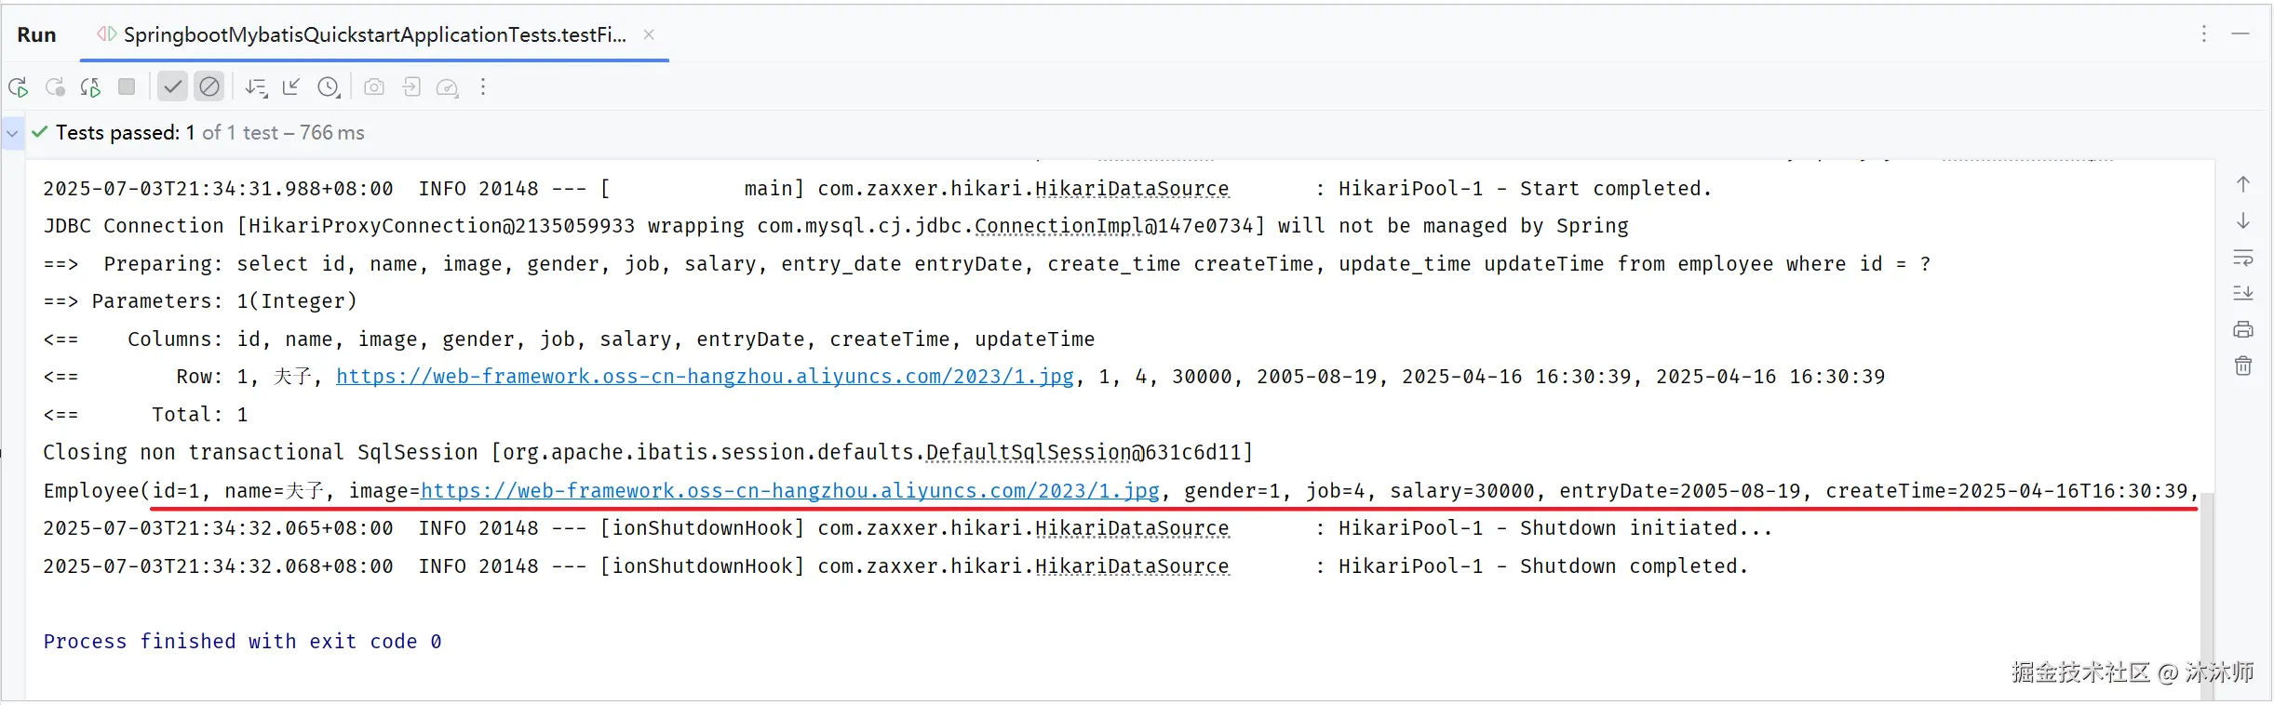Clear console with the trash icon

pos(2243,366)
